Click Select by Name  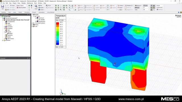point(21,8)
